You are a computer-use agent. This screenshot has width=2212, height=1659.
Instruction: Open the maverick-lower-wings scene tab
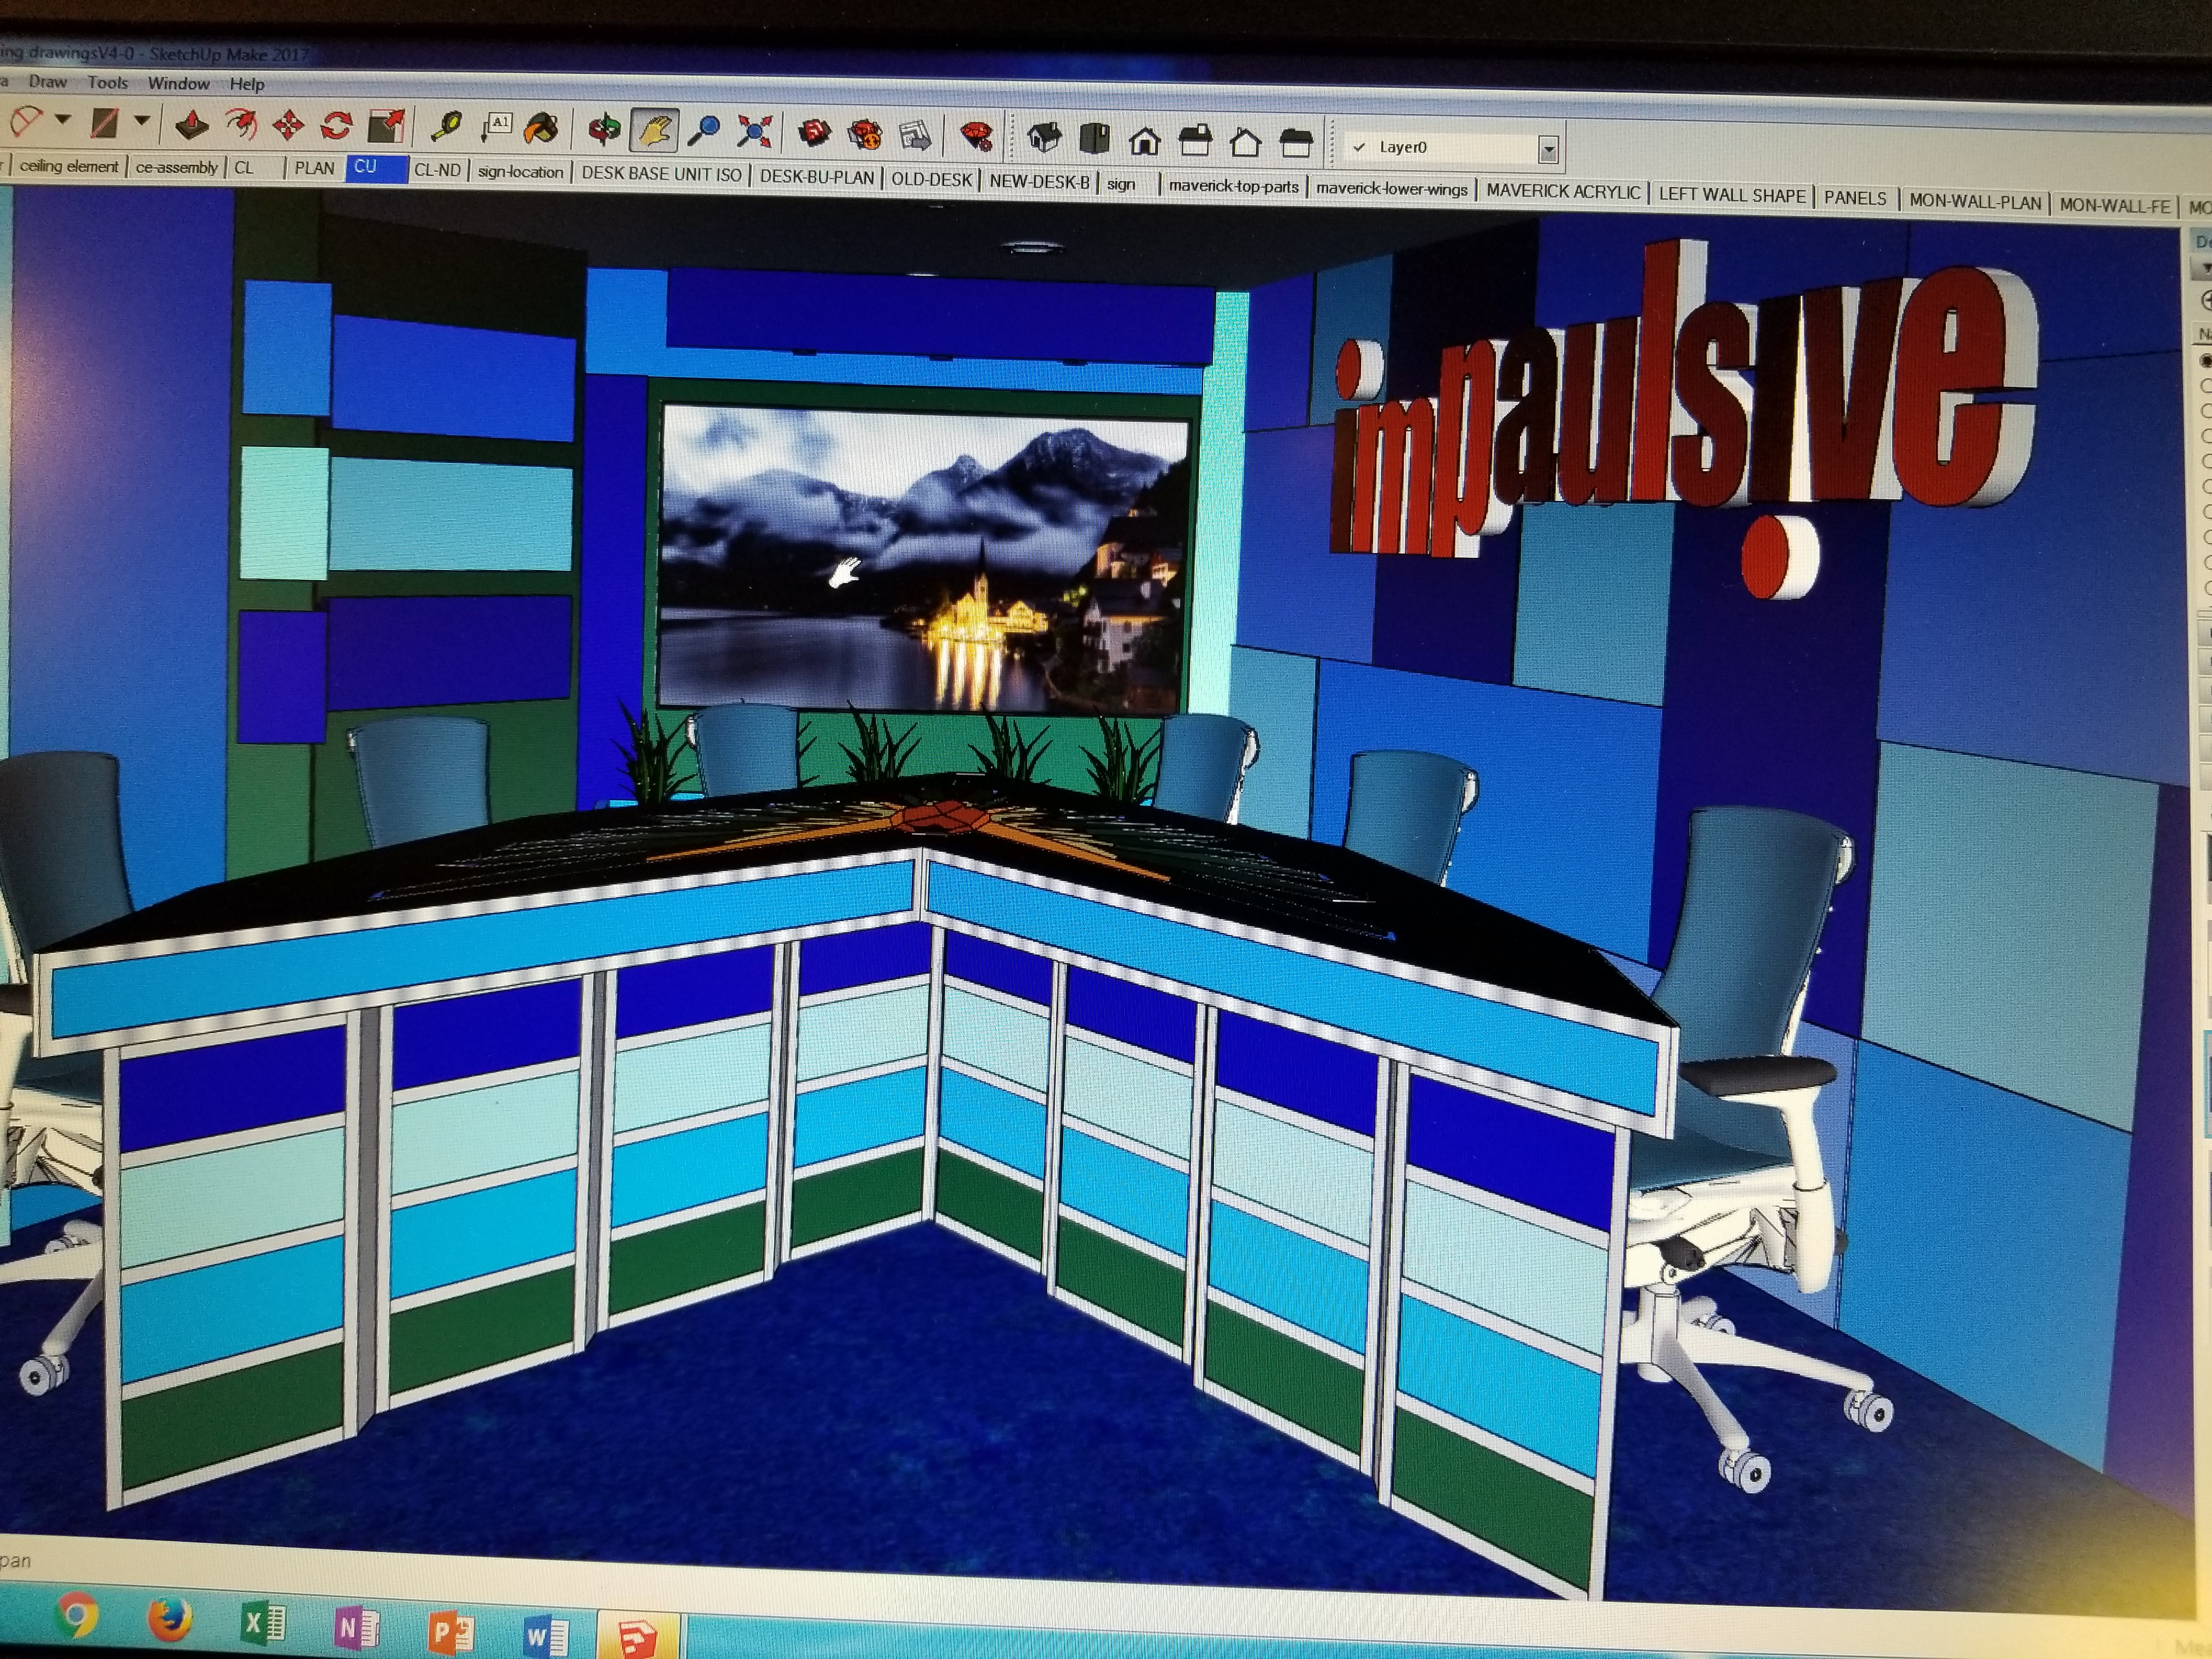point(1391,189)
